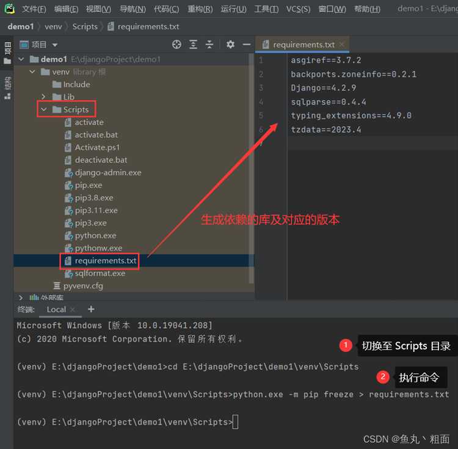Click demo1 in the breadcrumb bar
Viewport: 458px width, 449px height.
(x=21, y=27)
